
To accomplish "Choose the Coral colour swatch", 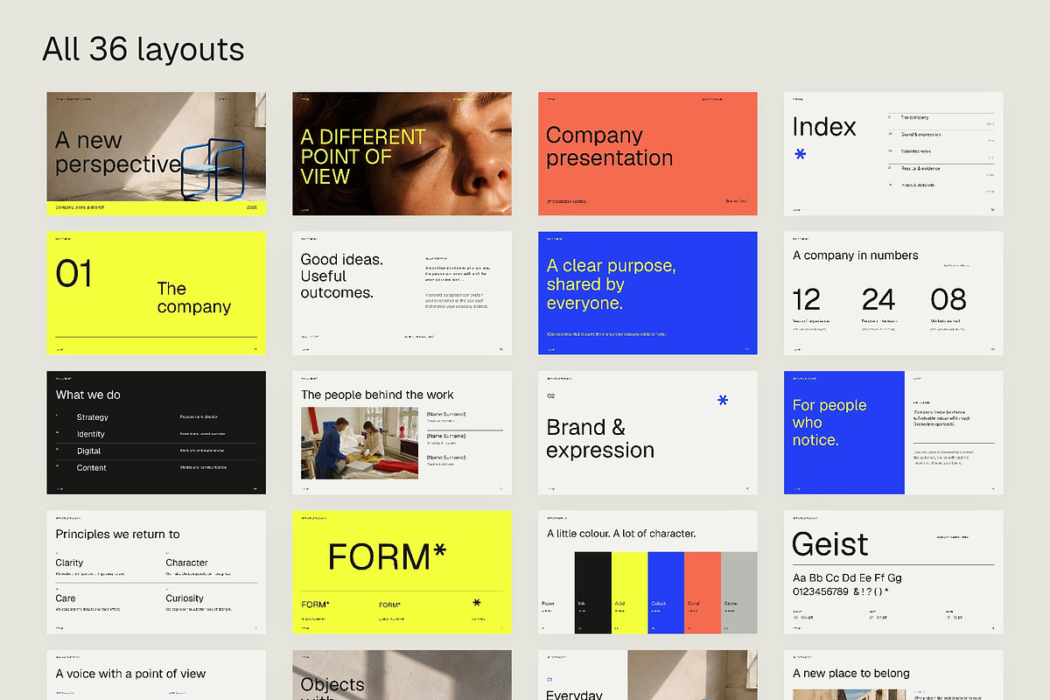I will coord(703,592).
